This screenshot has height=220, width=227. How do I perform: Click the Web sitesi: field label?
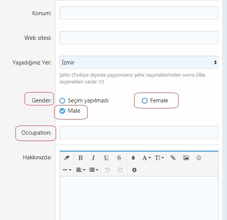(38, 38)
